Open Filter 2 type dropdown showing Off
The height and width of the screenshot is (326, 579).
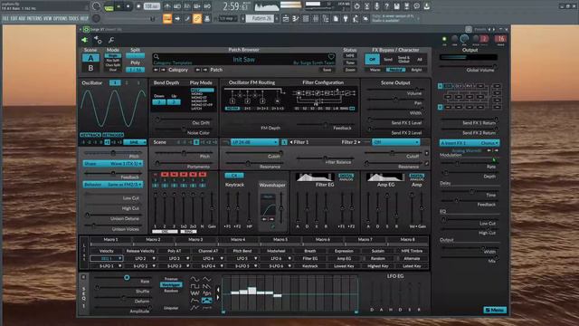(396, 142)
